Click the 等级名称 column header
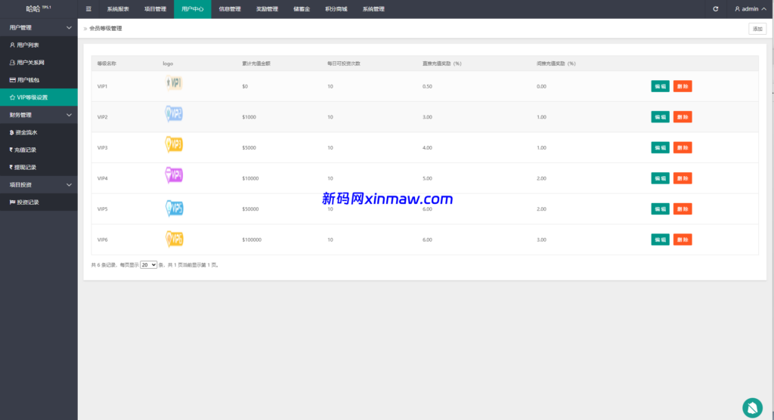This screenshot has width=774, height=420. [107, 63]
